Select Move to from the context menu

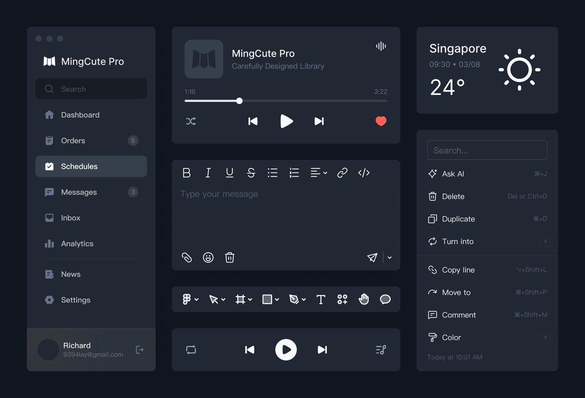pyautogui.click(x=487, y=292)
